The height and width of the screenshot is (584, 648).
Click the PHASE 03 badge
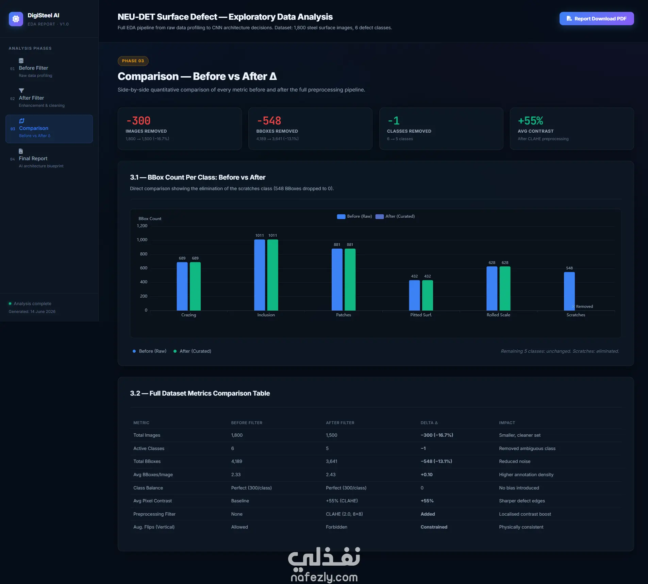click(x=133, y=61)
